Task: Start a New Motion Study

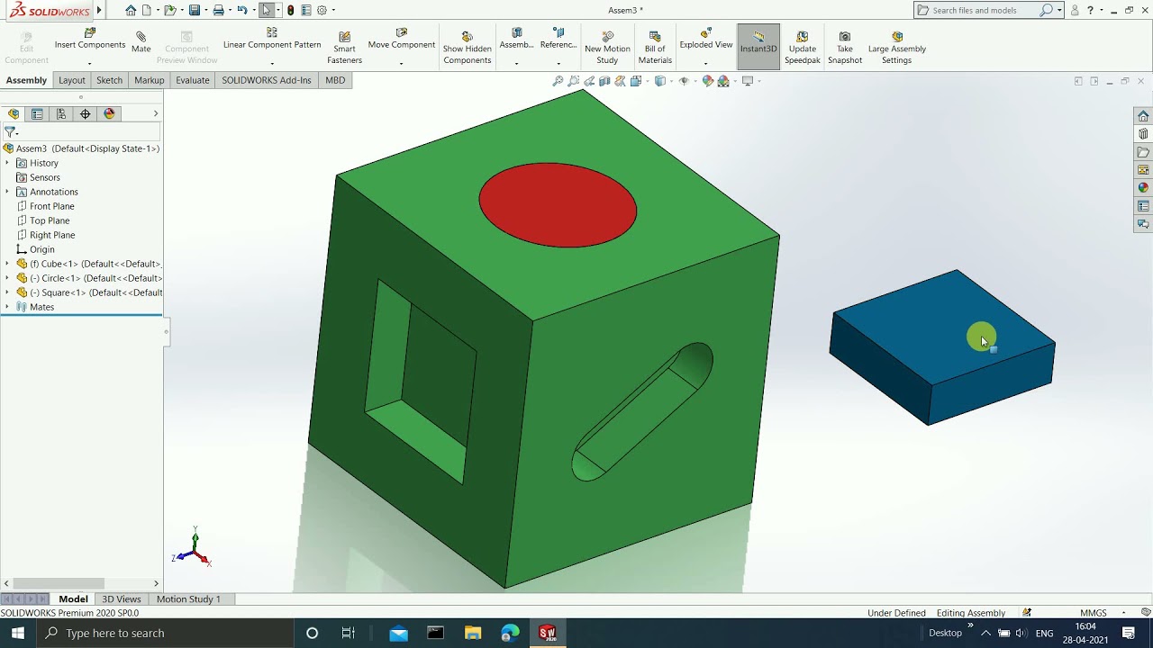Action: click(x=607, y=48)
